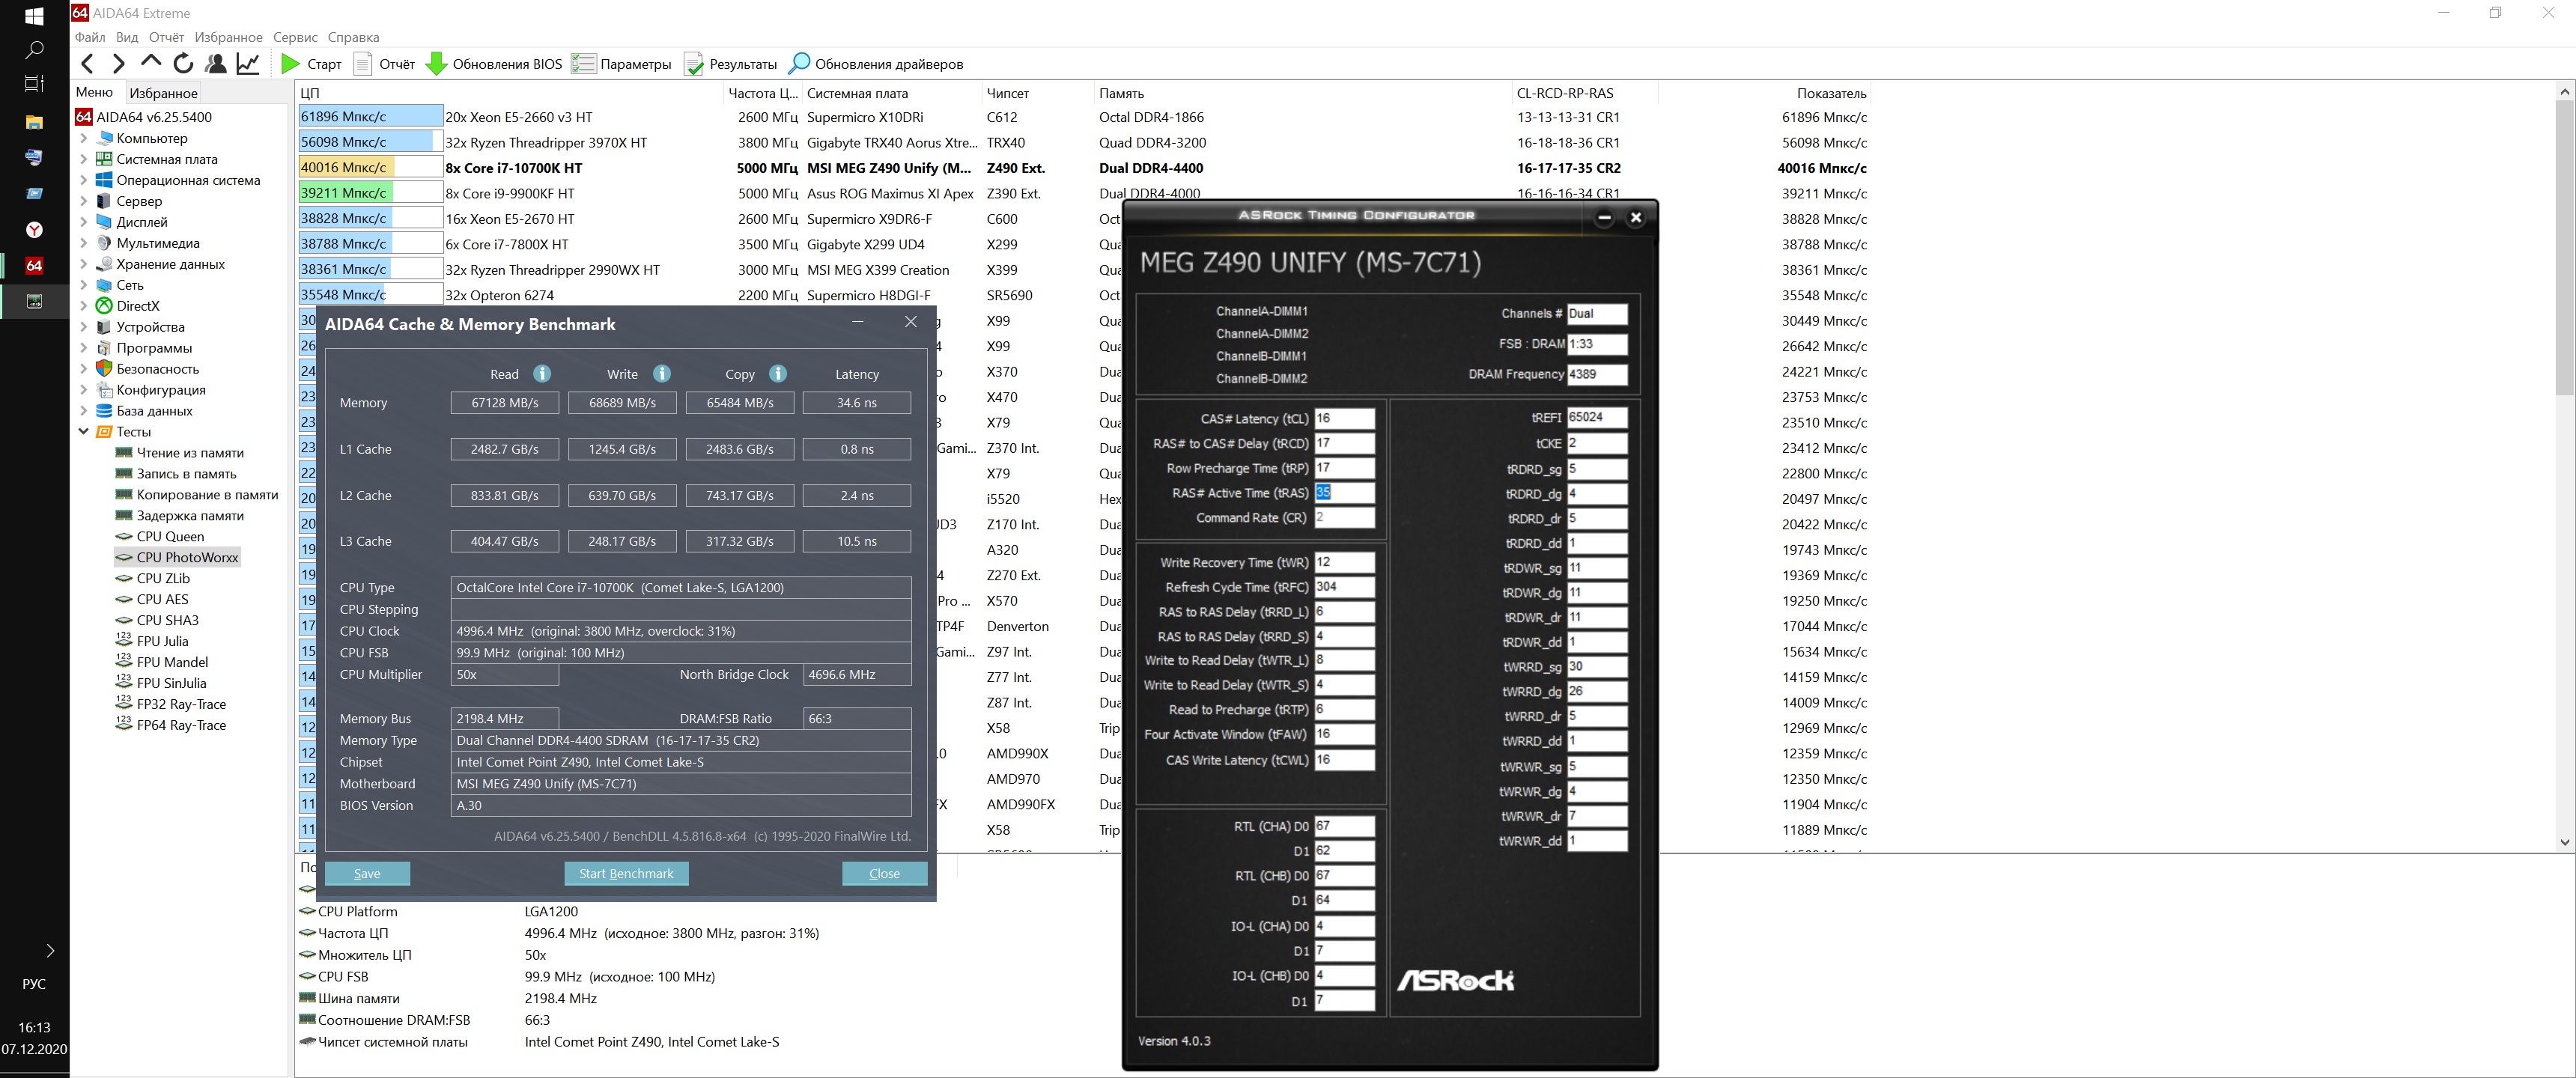This screenshot has width=2576, height=1078.
Task: Click the green Старт play icon
Action: [290, 64]
